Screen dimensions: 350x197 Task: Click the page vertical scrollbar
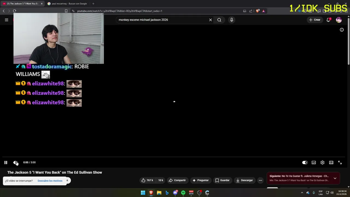[348, 41]
